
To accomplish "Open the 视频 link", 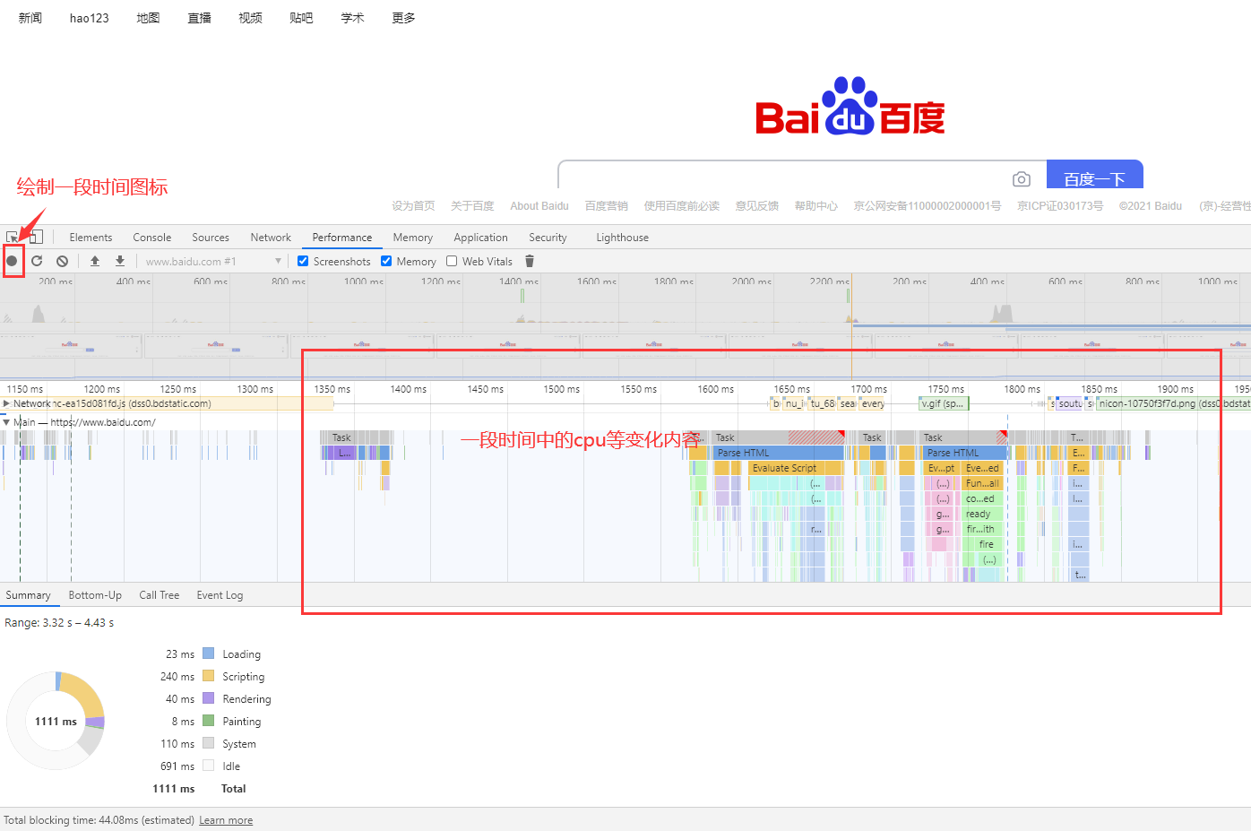I will pyautogui.click(x=251, y=18).
